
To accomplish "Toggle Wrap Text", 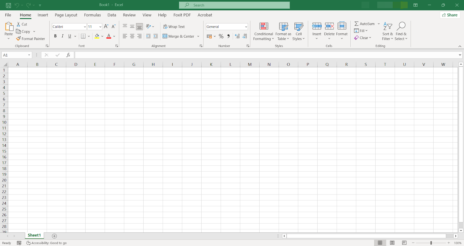I will coord(174,27).
